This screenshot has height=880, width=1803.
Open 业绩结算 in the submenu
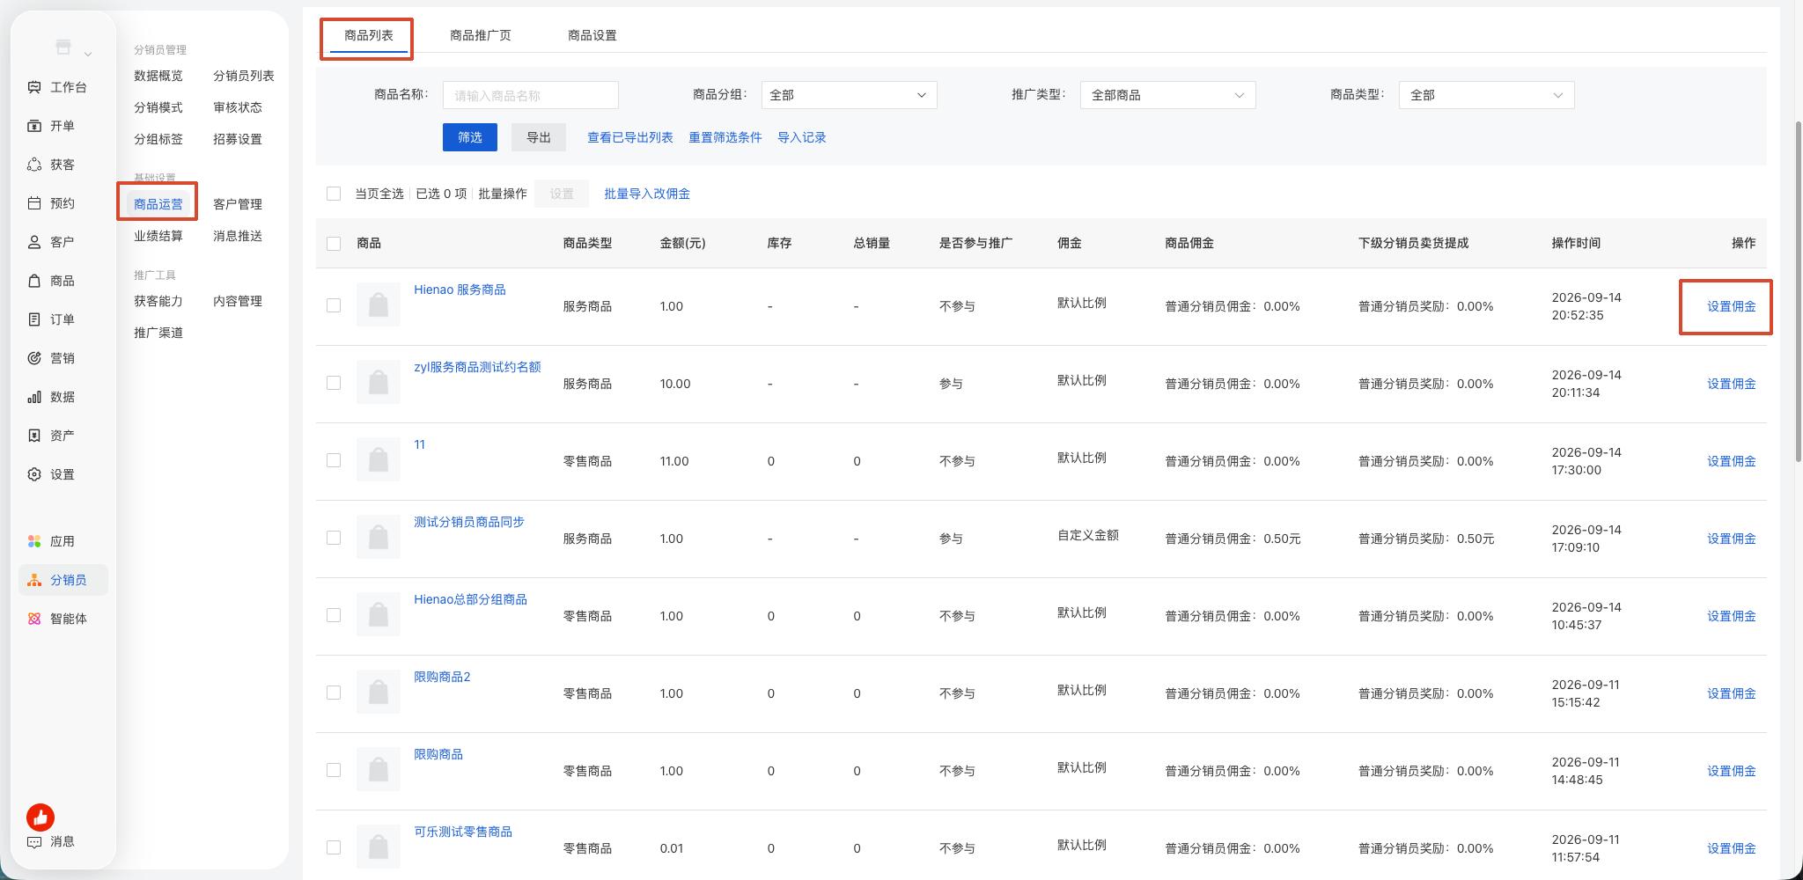coord(158,236)
